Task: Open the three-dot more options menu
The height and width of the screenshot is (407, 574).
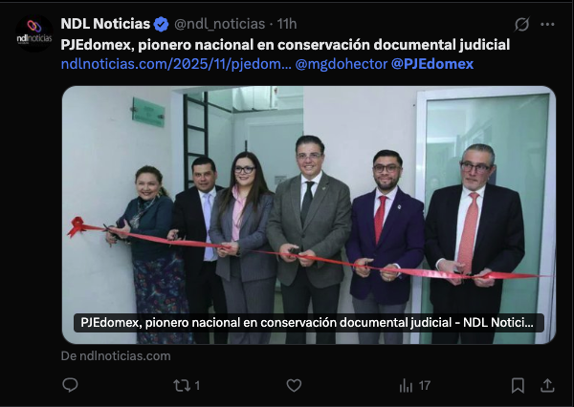Action: pos(547,24)
